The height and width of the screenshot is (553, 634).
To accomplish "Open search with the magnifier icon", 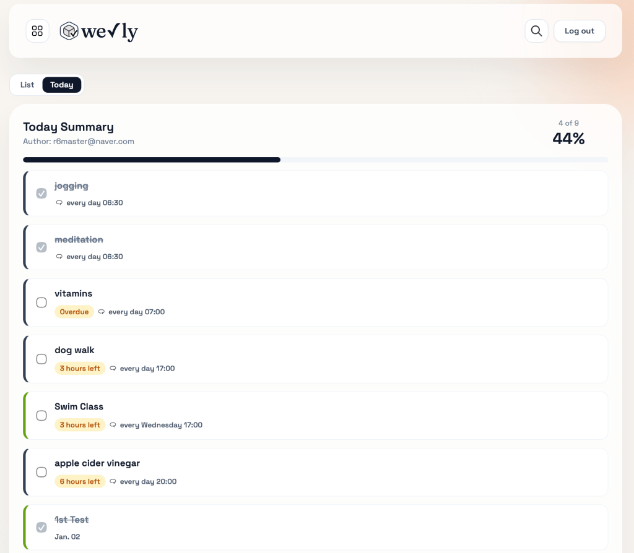I will coord(536,31).
